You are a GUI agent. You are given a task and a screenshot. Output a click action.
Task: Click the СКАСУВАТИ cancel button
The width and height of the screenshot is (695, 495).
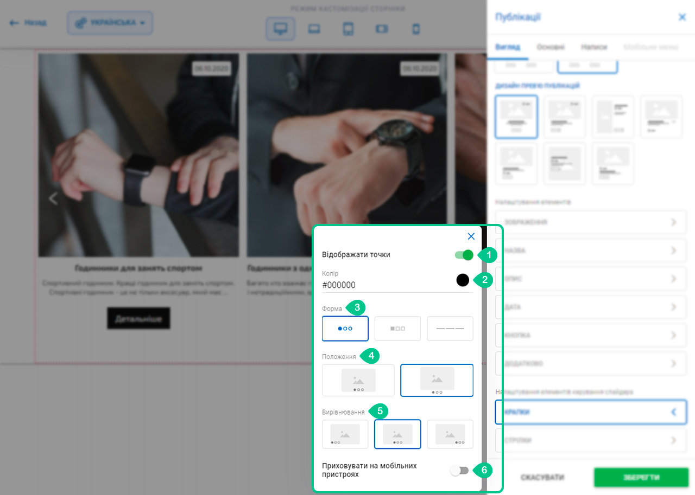pos(542,478)
